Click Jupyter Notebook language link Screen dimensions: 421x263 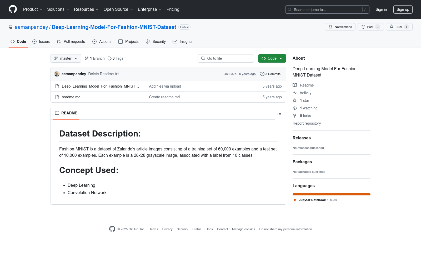click(315, 200)
